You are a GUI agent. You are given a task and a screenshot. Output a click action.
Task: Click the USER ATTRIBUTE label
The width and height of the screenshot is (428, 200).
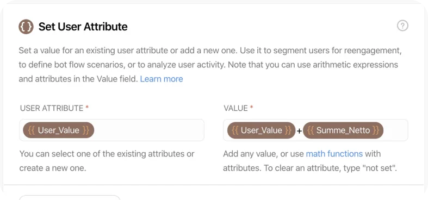[x=52, y=108]
